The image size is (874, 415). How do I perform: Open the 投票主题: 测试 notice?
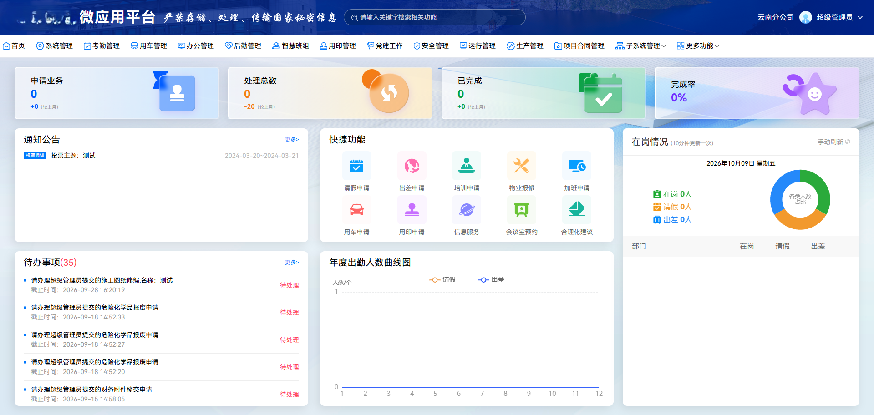click(x=73, y=156)
